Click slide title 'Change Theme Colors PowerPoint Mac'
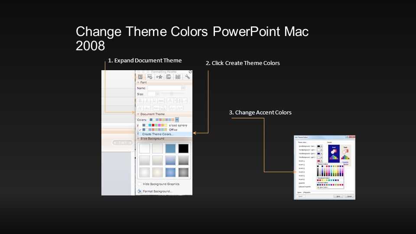416x234 pixels. tap(192, 32)
